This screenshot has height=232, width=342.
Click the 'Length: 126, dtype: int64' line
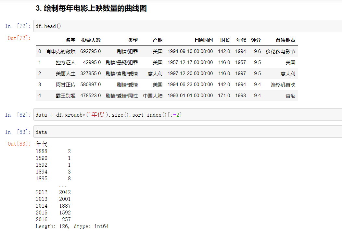pyautogui.click(x=72, y=226)
